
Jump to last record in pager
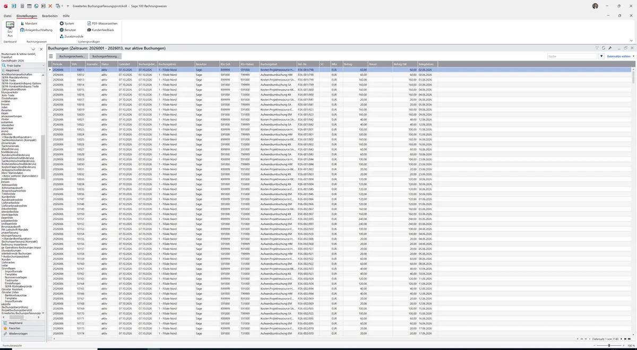[x=630, y=339]
